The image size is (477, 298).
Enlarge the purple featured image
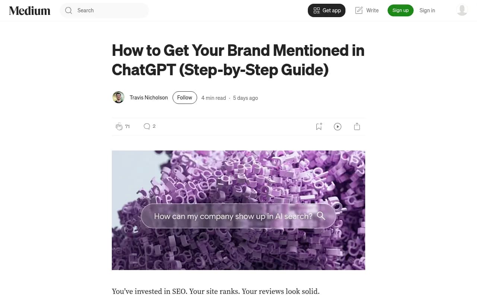238,210
